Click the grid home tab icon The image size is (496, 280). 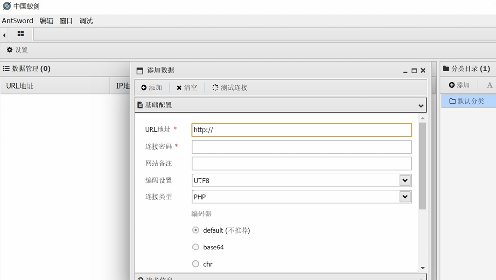21,34
